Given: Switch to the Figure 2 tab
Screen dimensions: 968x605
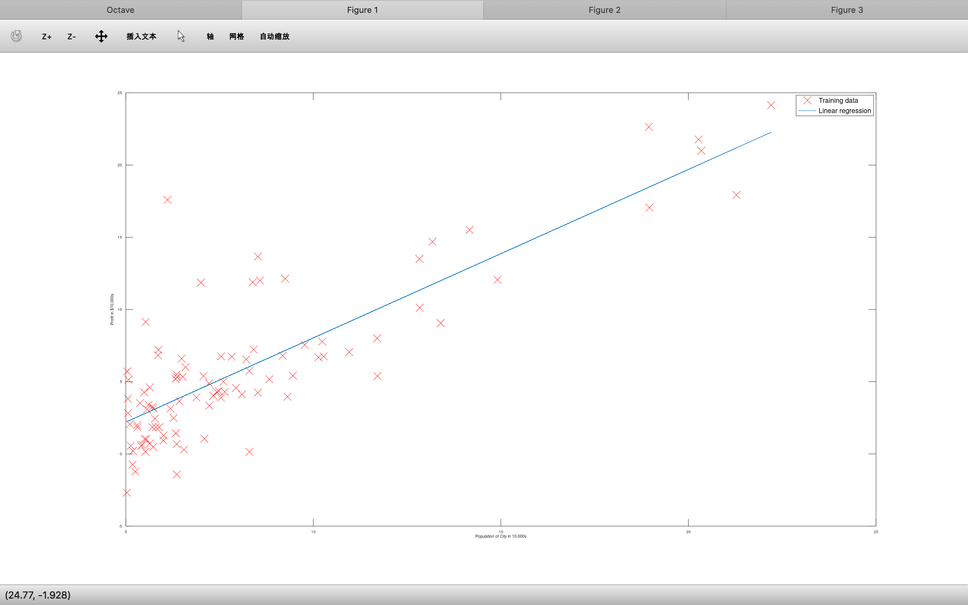Looking at the screenshot, I should tap(604, 9).
